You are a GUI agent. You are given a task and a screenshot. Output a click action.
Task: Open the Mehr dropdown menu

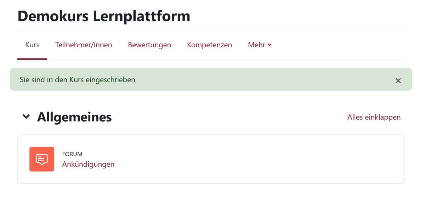click(x=256, y=45)
